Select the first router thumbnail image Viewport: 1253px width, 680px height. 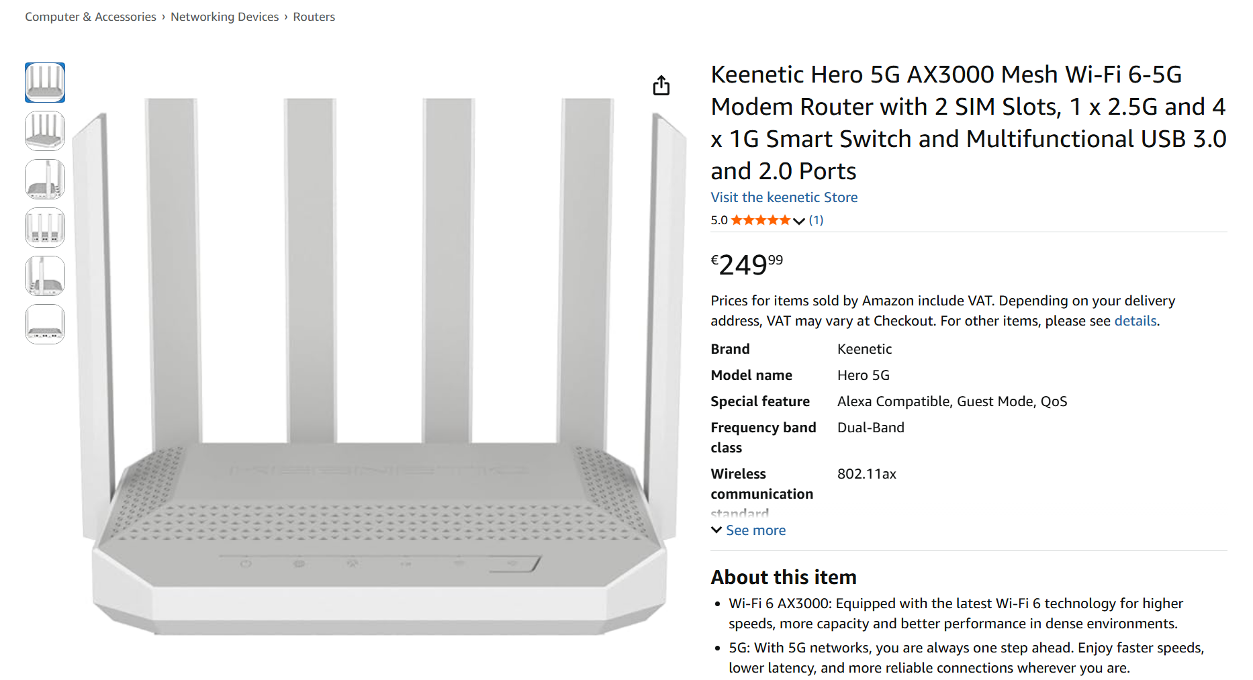[x=45, y=83]
